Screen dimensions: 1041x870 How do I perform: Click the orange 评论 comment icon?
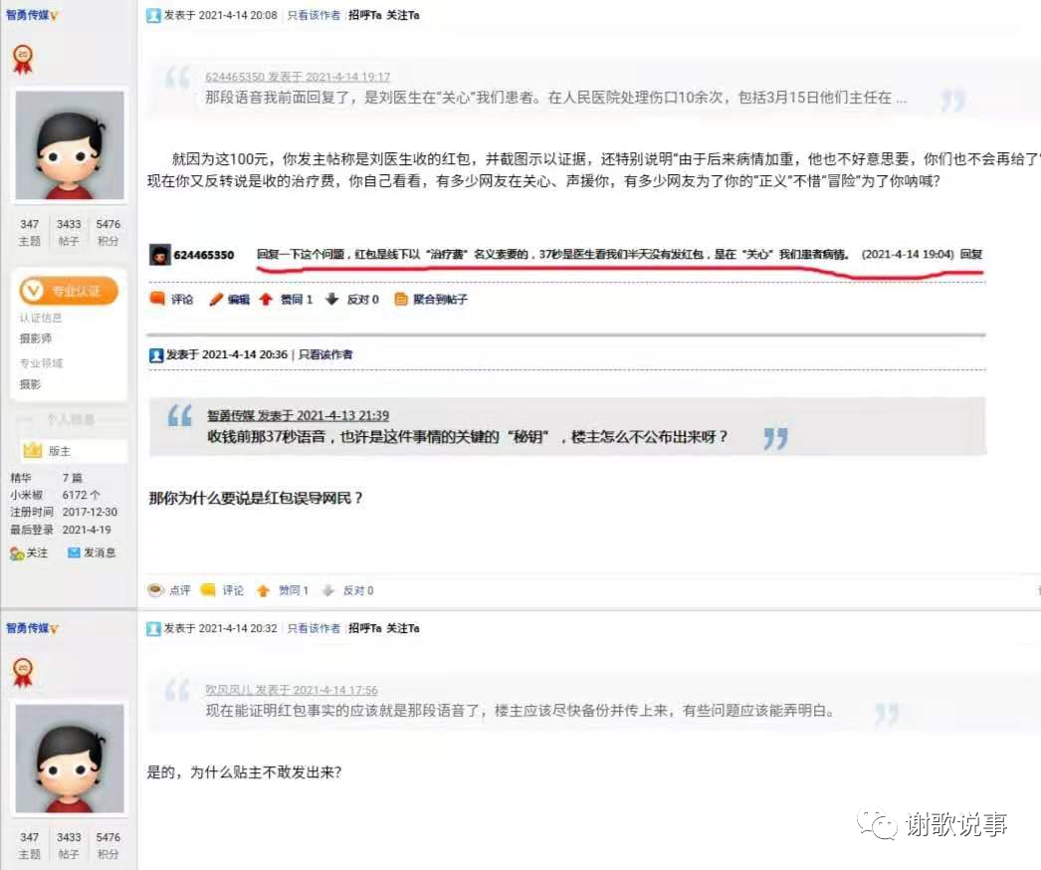pos(156,299)
